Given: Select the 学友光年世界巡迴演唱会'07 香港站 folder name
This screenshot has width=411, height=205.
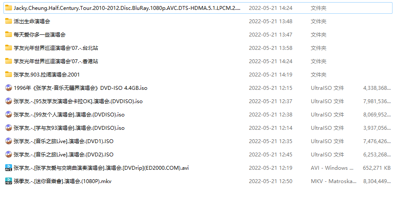Looking at the screenshot, I should click(x=56, y=61).
